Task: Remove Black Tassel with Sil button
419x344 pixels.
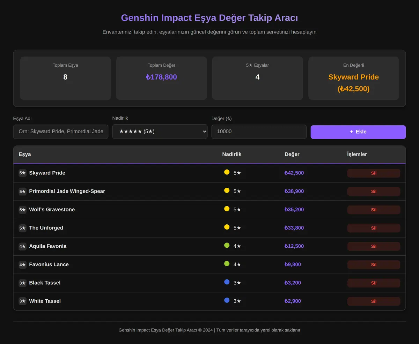Action: point(374,283)
